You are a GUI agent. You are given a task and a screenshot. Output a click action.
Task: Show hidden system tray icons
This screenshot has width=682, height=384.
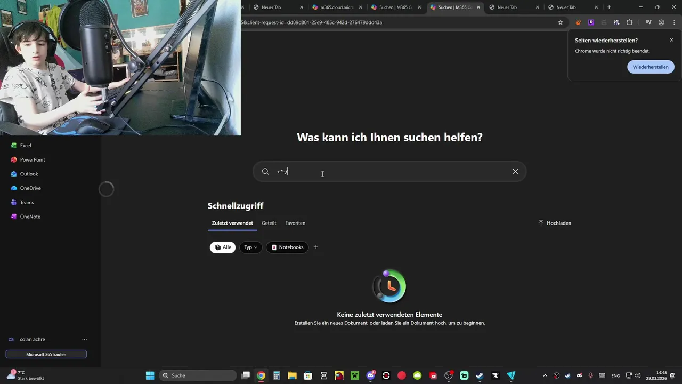[x=545, y=375]
